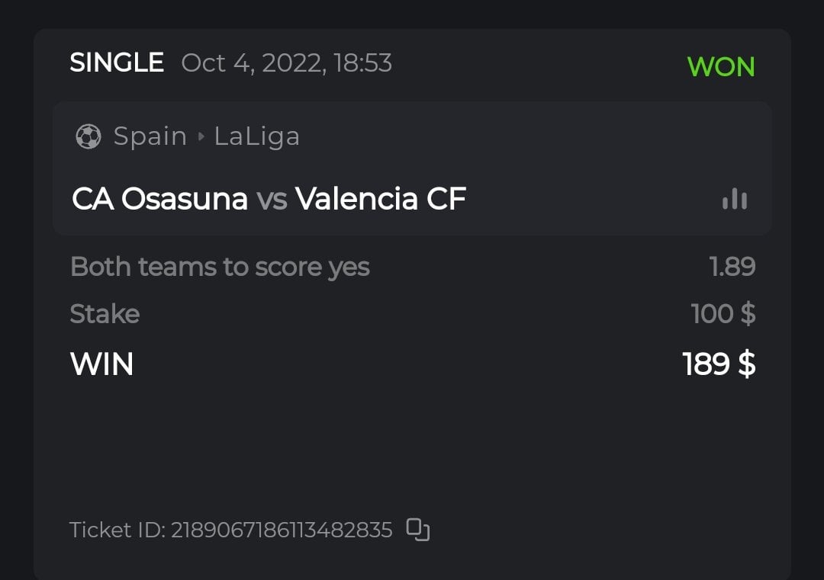The width and height of the screenshot is (824, 580).
Task: Click the WIN label
Action: (x=101, y=364)
